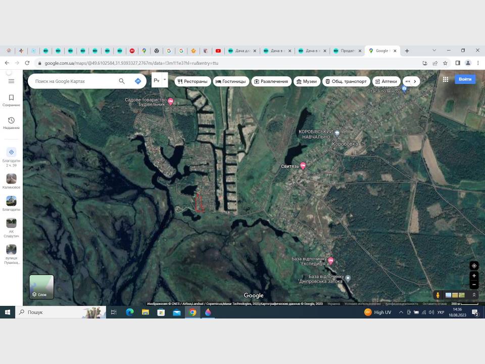This screenshot has width=485, height=364.
Task: Filter by Рестораны chip
Action: tap(192, 81)
